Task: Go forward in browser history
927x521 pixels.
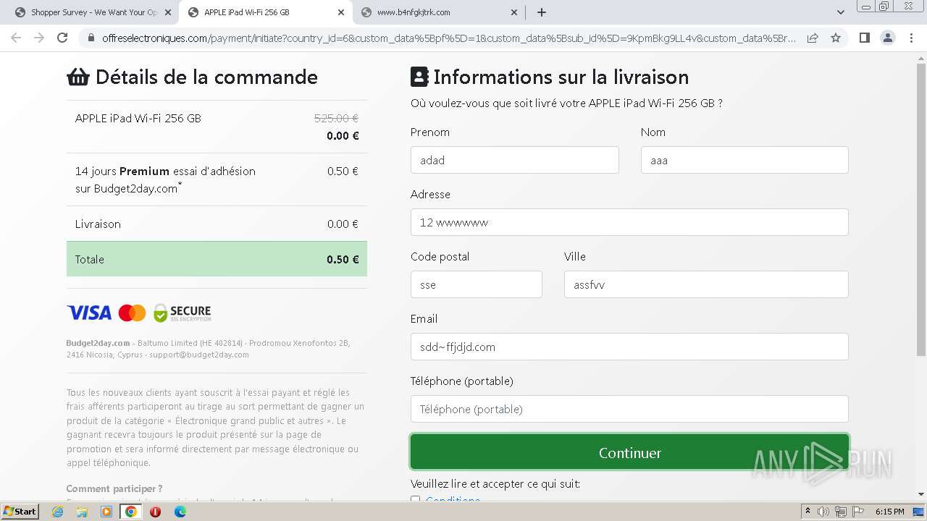Action: [x=39, y=38]
